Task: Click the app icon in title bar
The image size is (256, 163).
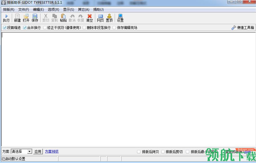Action: (3, 3)
